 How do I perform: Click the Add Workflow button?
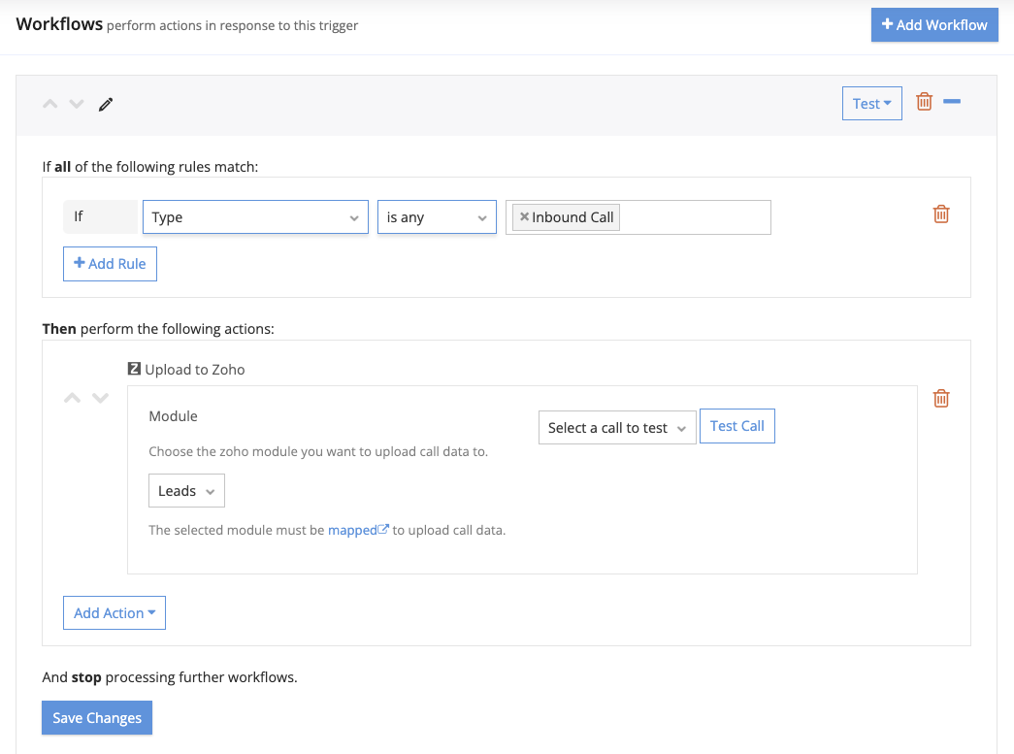[934, 25]
